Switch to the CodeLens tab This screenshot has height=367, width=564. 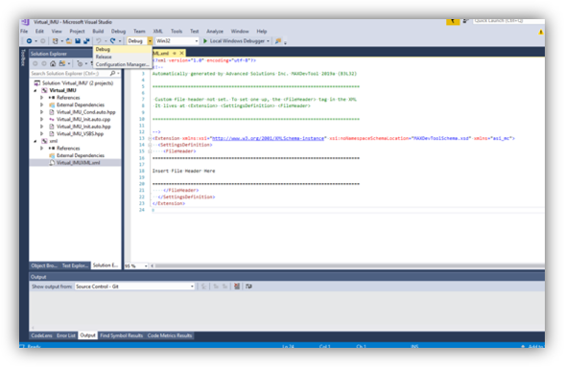(42, 335)
